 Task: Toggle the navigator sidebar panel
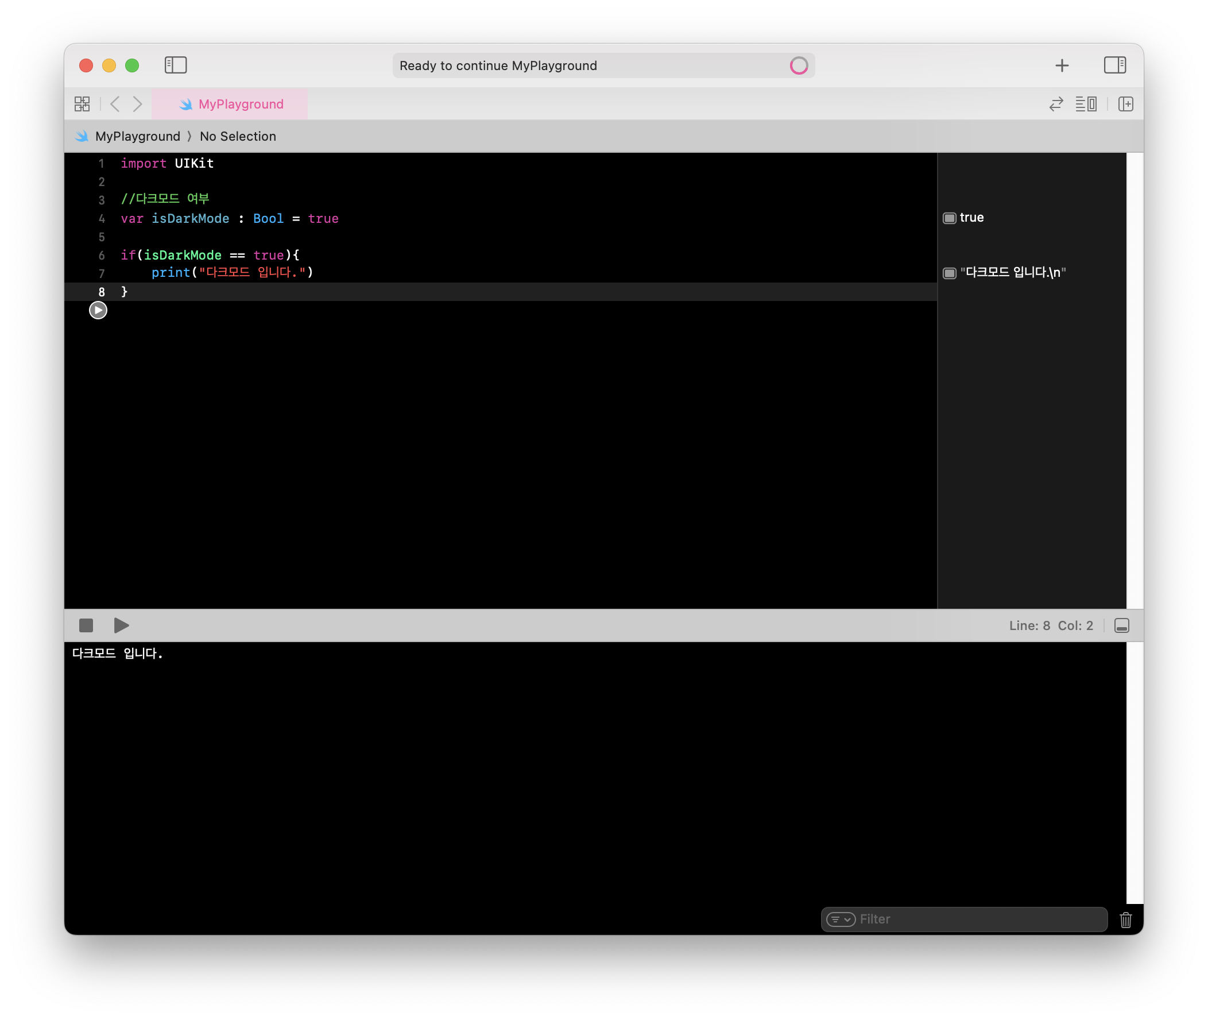[175, 65]
